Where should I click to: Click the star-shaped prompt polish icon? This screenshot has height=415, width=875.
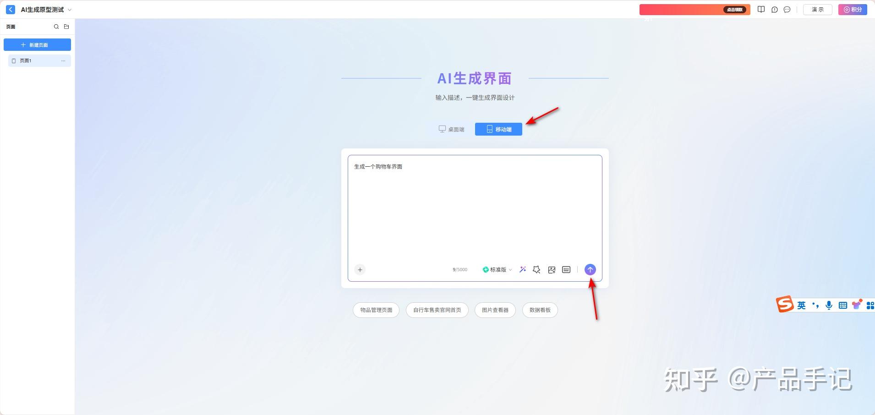pyautogui.click(x=536, y=270)
